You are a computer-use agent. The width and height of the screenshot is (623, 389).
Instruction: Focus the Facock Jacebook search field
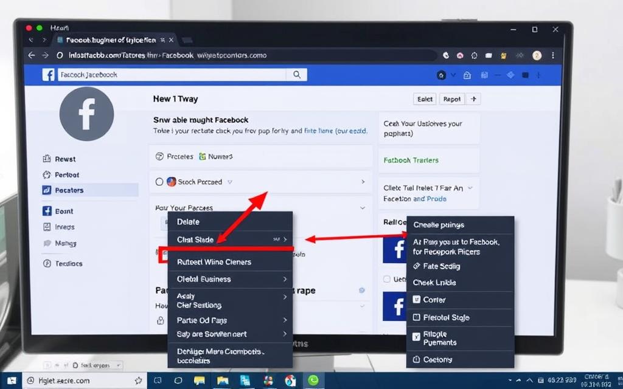(172, 75)
